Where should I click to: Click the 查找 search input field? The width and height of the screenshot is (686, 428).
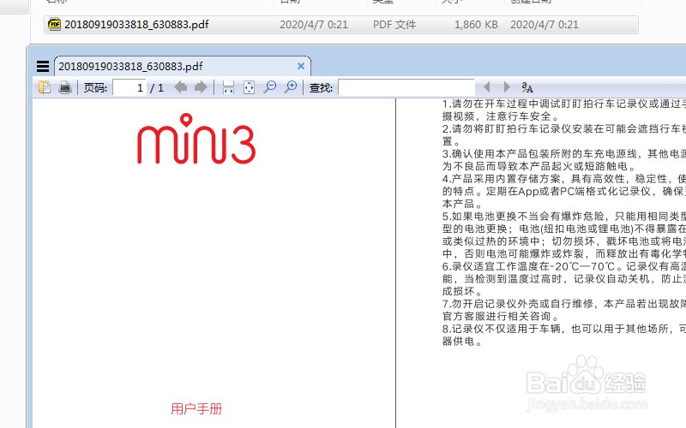[x=406, y=87]
